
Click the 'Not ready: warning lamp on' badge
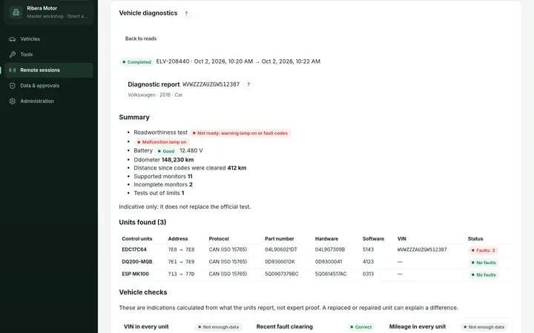pos(240,133)
